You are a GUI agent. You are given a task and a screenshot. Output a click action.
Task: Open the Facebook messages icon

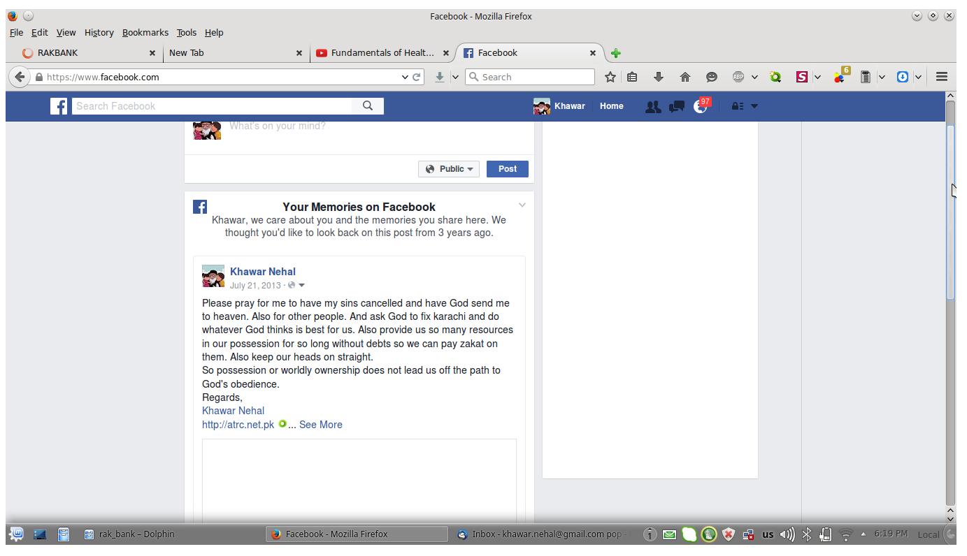point(676,106)
